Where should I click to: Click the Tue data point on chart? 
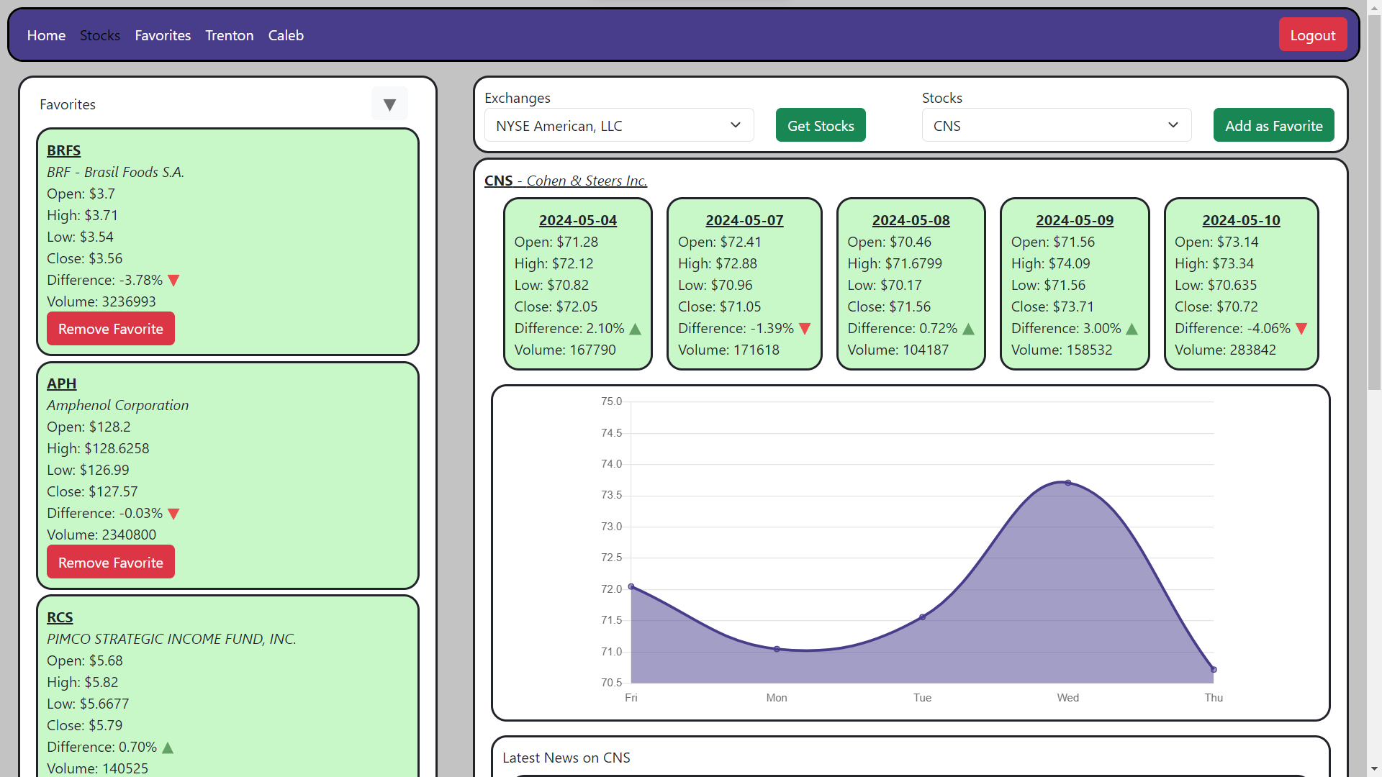[x=923, y=617]
